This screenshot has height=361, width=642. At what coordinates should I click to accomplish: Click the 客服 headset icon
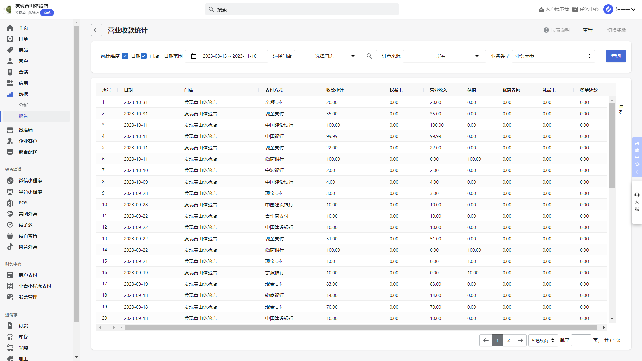point(637,195)
